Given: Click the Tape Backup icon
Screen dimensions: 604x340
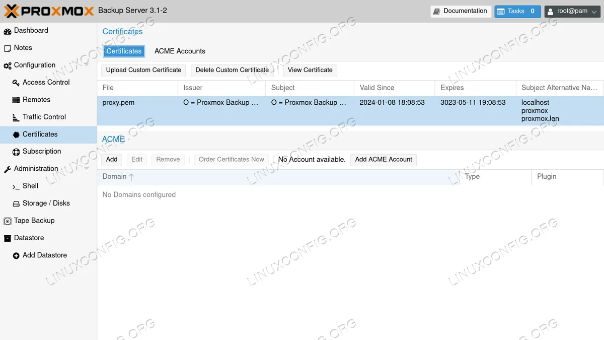Looking at the screenshot, I should tap(8, 221).
